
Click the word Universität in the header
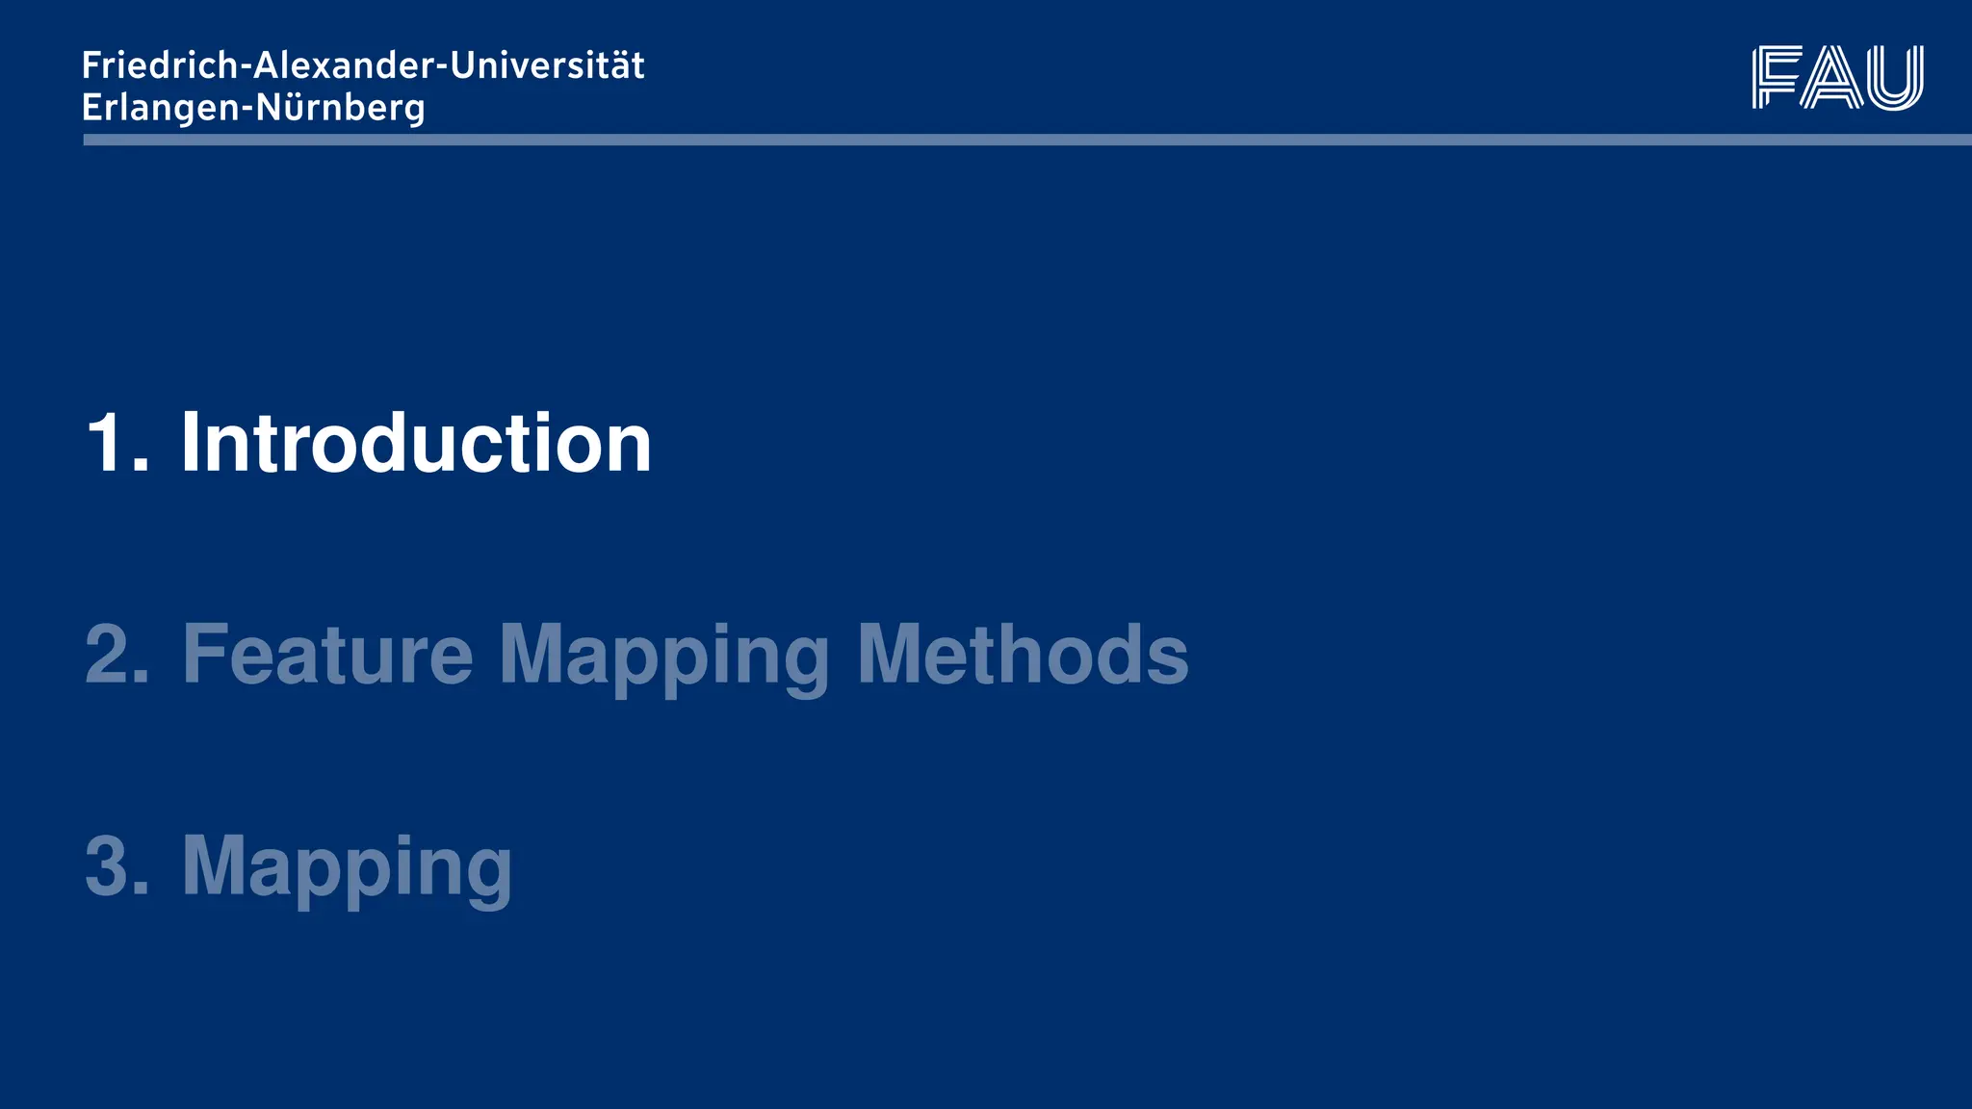(547, 65)
